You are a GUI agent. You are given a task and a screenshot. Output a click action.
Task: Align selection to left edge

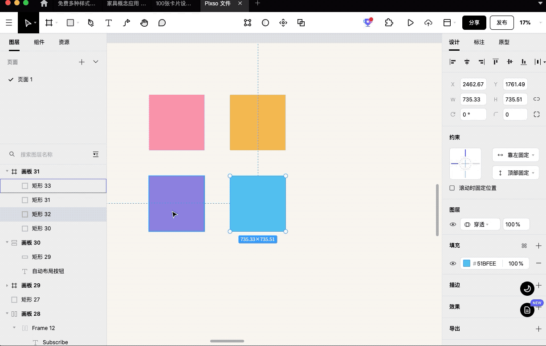click(x=453, y=62)
